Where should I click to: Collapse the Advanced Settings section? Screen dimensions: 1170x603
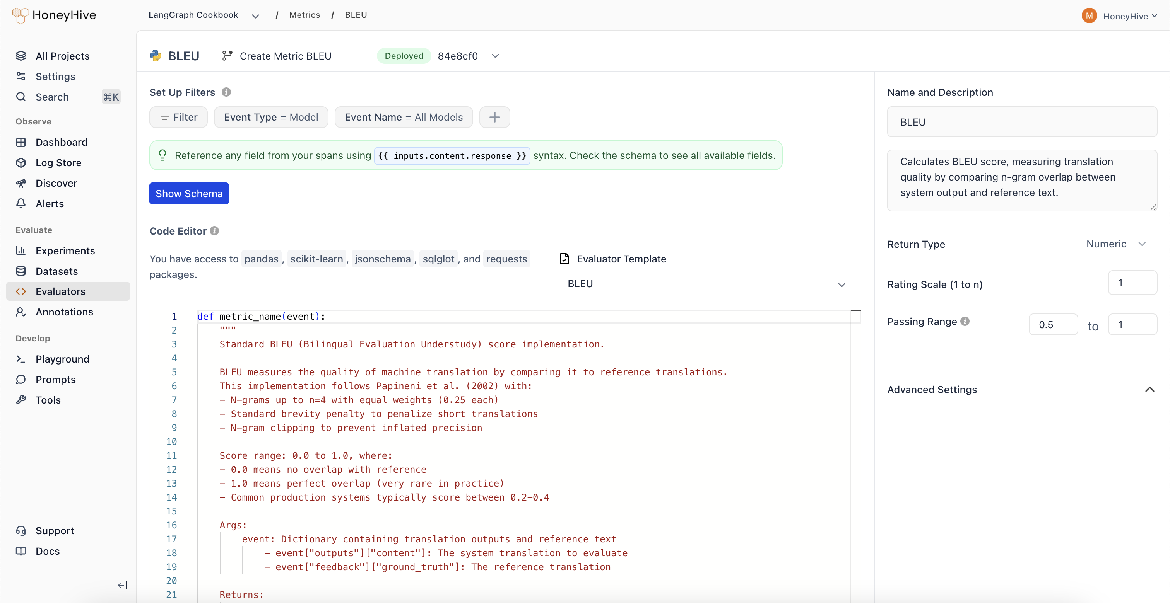[1150, 389]
